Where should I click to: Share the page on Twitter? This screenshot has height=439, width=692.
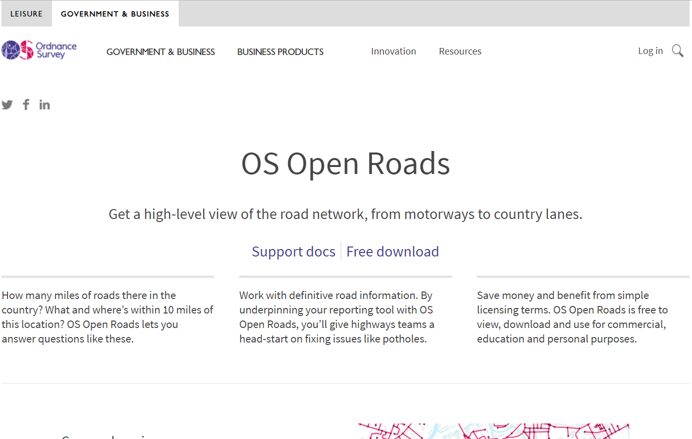click(x=7, y=104)
